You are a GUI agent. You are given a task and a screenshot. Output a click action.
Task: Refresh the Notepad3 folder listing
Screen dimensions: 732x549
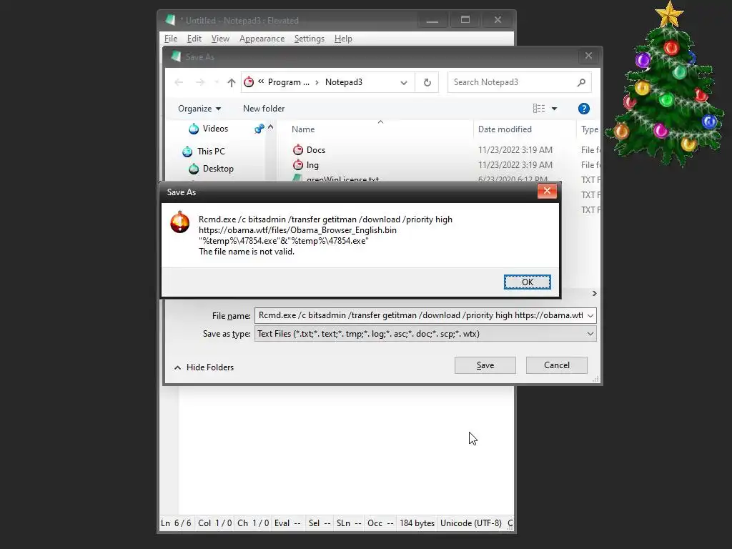pos(427,83)
